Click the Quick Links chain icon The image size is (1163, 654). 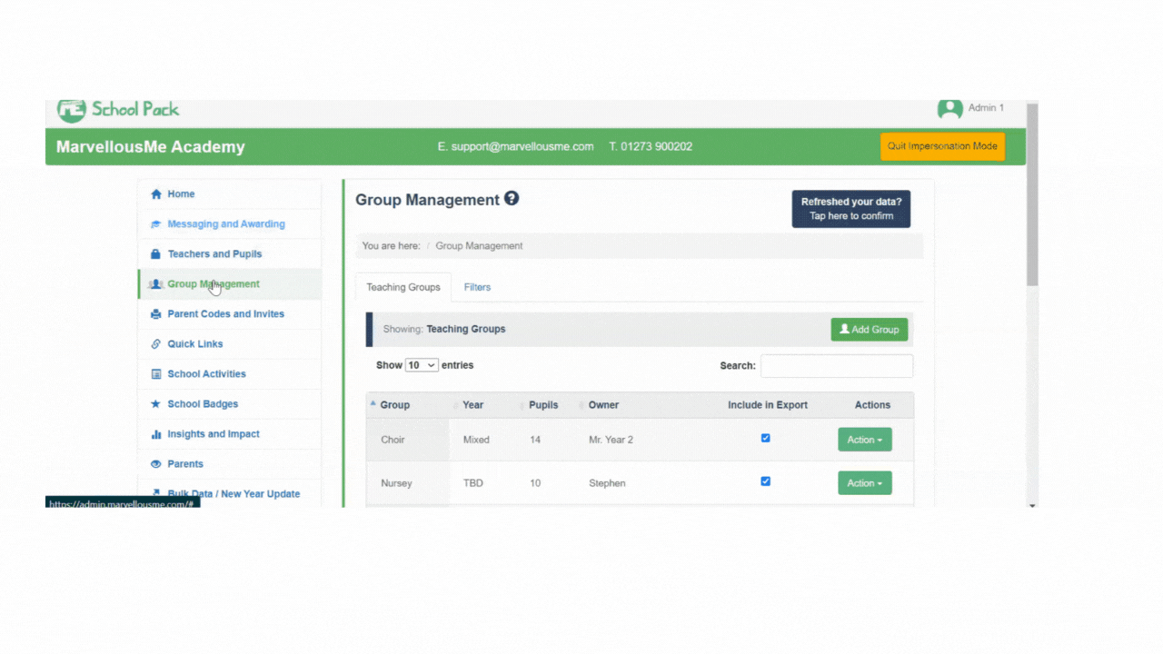[x=156, y=344]
